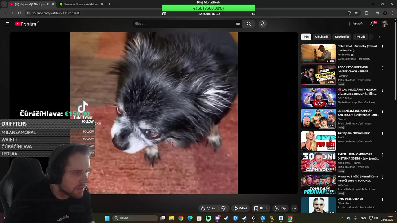Screen dimensions: 397x223
Task: Open options for ZKUSIL JSEM CARNIVORE DIETU video
Action: 383,155
